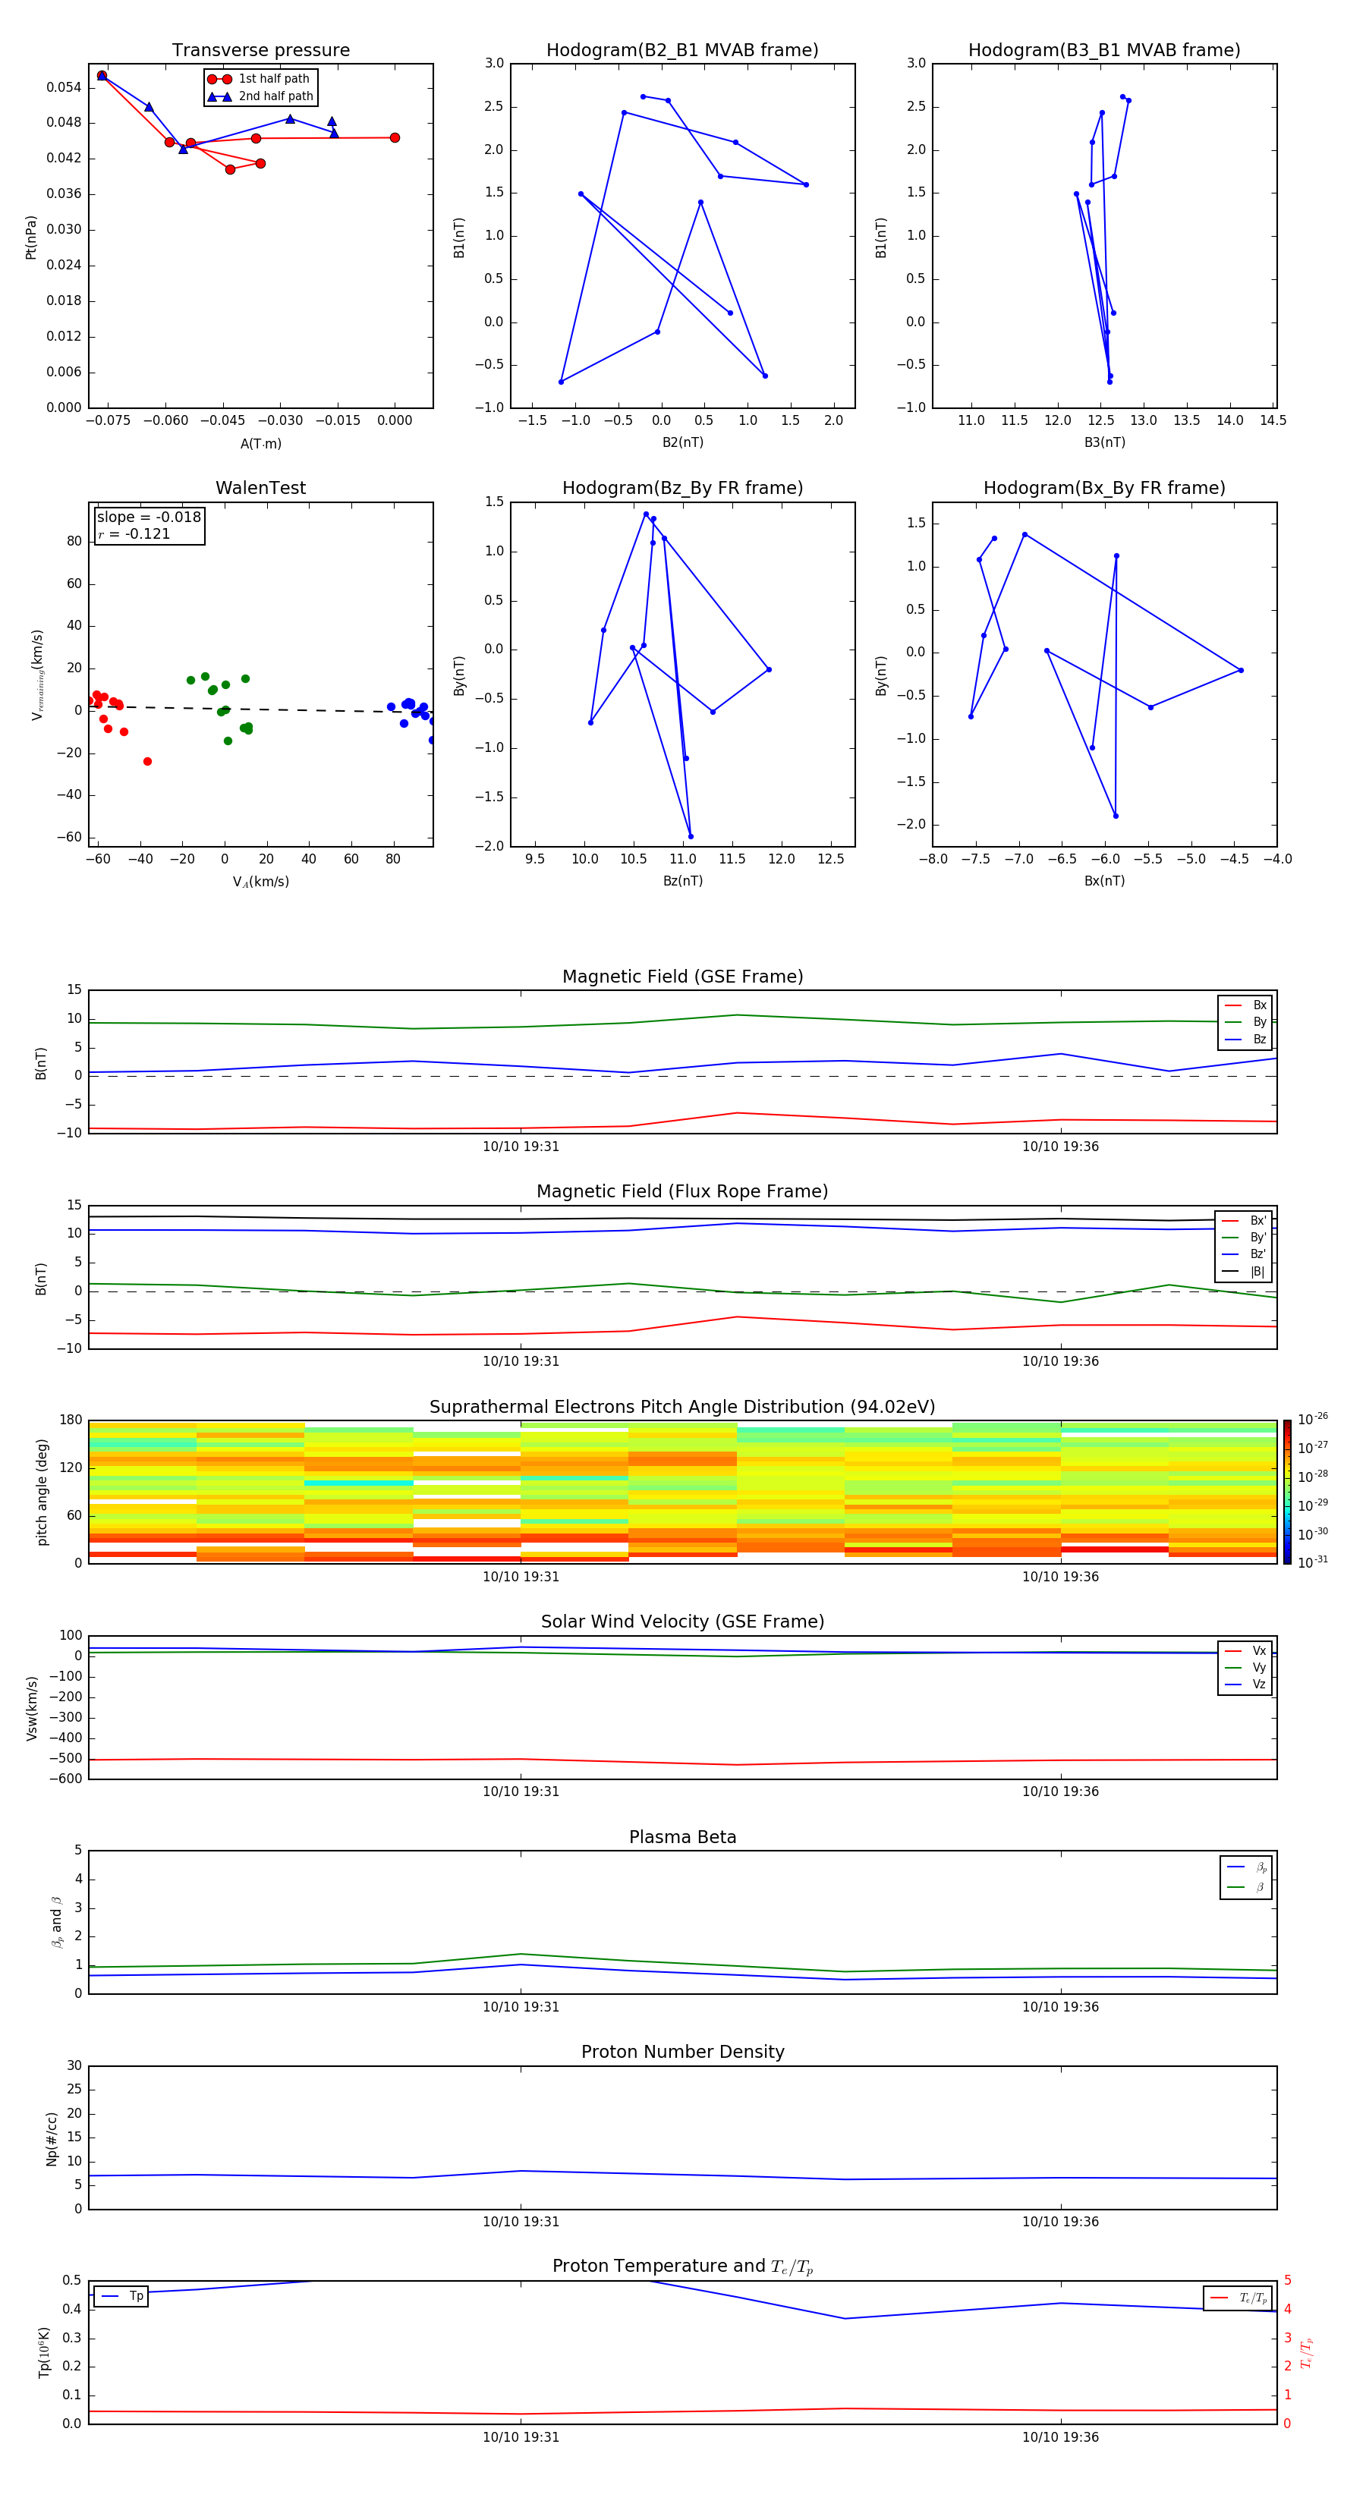
Task: Click the slope and r annotation box
Action: 150,526
